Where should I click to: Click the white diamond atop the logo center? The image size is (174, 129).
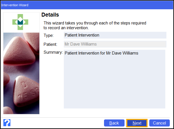pos(20,19)
